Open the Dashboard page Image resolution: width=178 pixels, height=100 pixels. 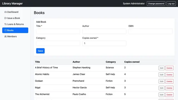[15, 12]
